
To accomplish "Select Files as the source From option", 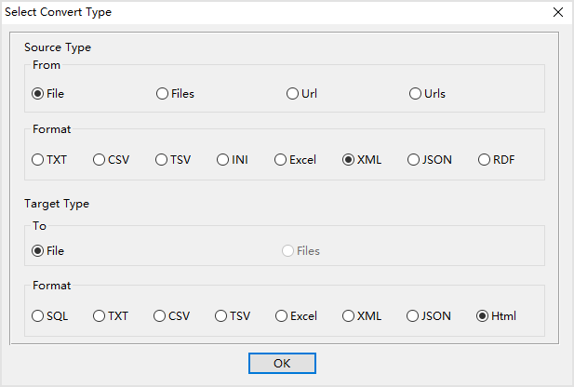I will 175,94.
